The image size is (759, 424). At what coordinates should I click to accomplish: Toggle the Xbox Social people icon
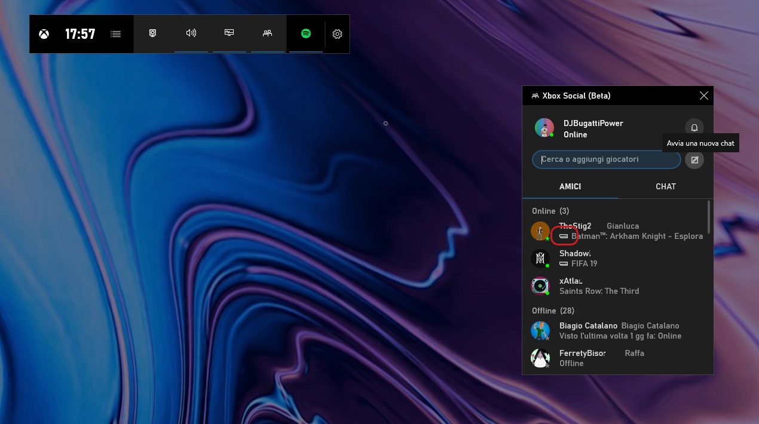[268, 33]
